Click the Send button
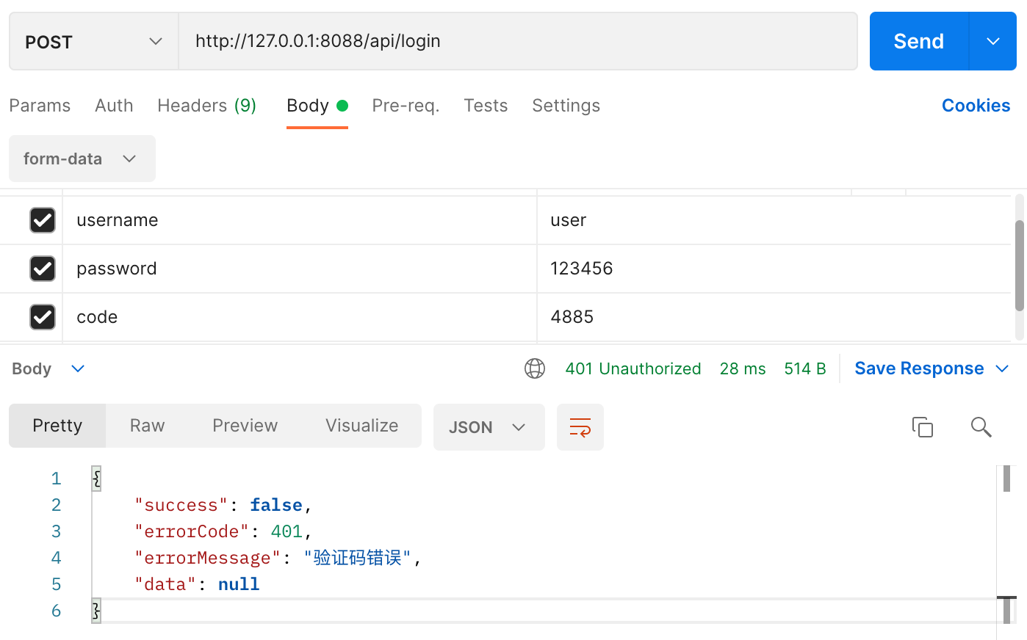 pos(918,42)
